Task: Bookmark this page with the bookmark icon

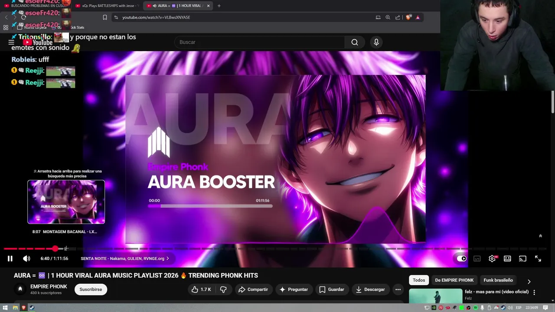Action: click(x=105, y=17)
